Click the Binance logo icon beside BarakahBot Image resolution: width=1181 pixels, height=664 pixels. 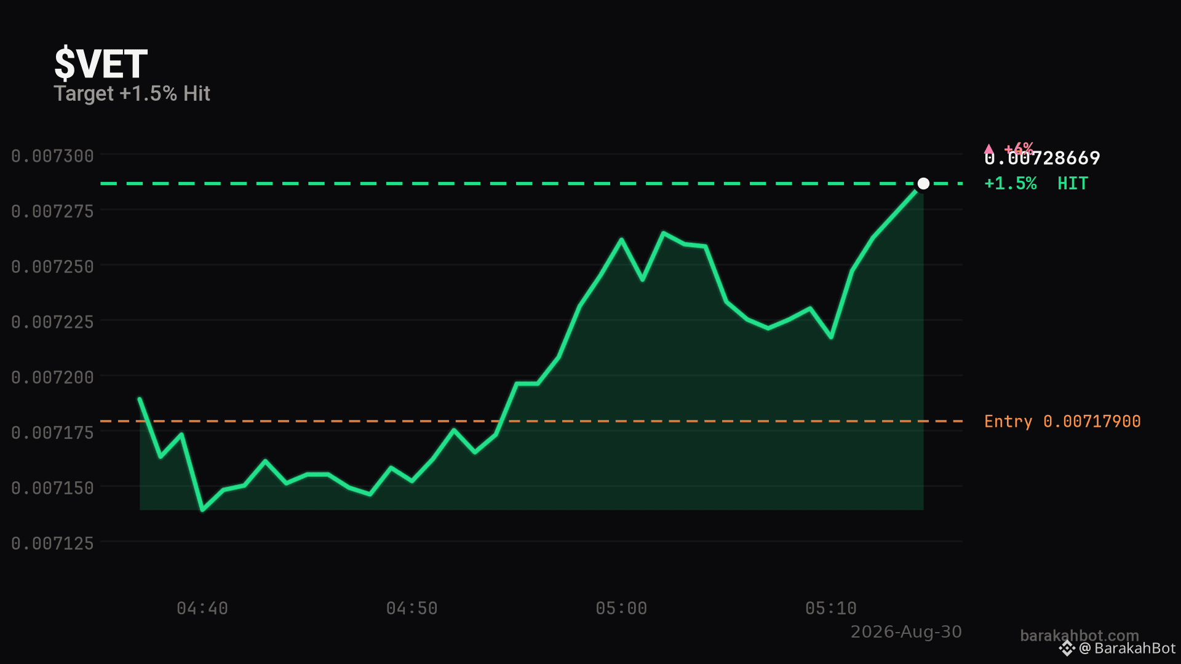tap(1067, 649)
